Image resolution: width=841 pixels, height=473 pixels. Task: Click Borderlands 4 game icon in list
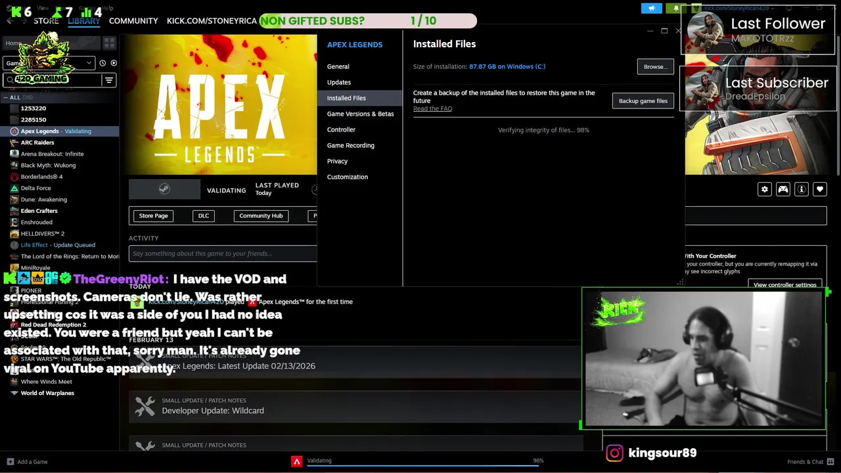(14, 177)
